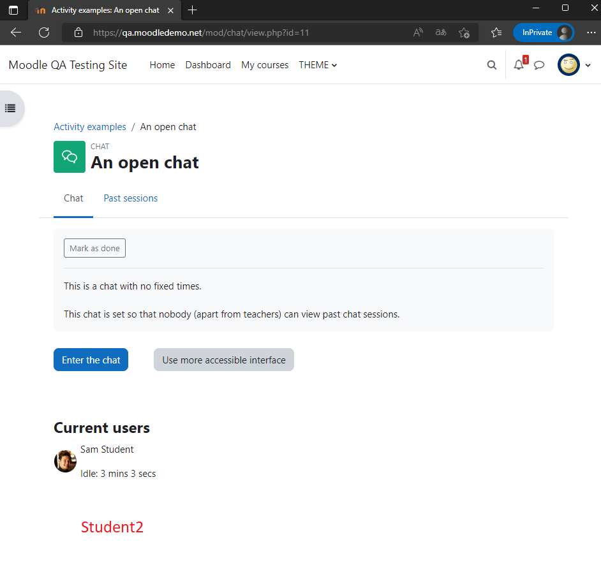The width and height of the screenshot is (601, 563).
Task: Click the Sam Student name text
Action: pos(107,450)
